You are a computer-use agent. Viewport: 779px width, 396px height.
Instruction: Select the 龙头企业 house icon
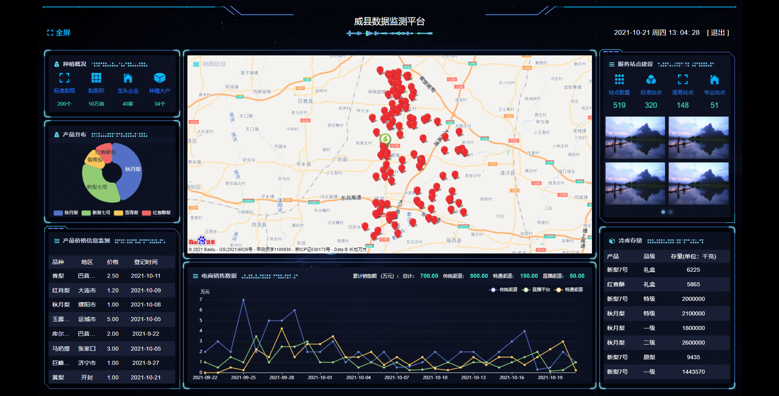pyautogui.click(x=128, y=78)
